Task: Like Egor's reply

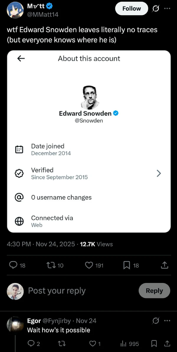Action: 93,344
